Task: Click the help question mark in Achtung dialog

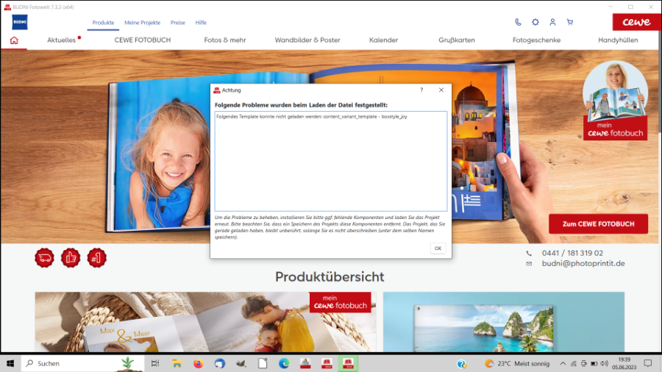Action: tap(421, 90)
